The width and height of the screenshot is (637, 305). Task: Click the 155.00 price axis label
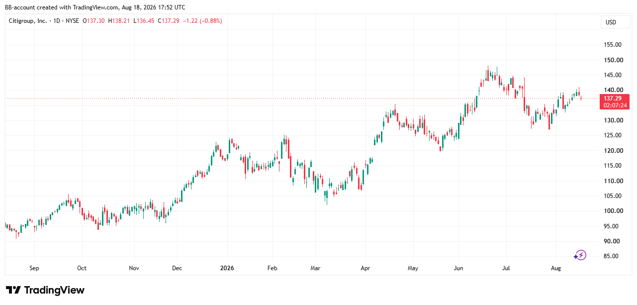pos(613,45)
